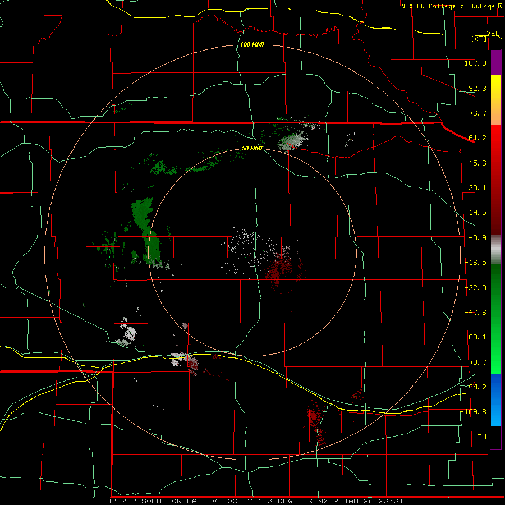The image size is (505, 505).
Task: Click the 1.3 DEG elevation text
Action: 276,501
